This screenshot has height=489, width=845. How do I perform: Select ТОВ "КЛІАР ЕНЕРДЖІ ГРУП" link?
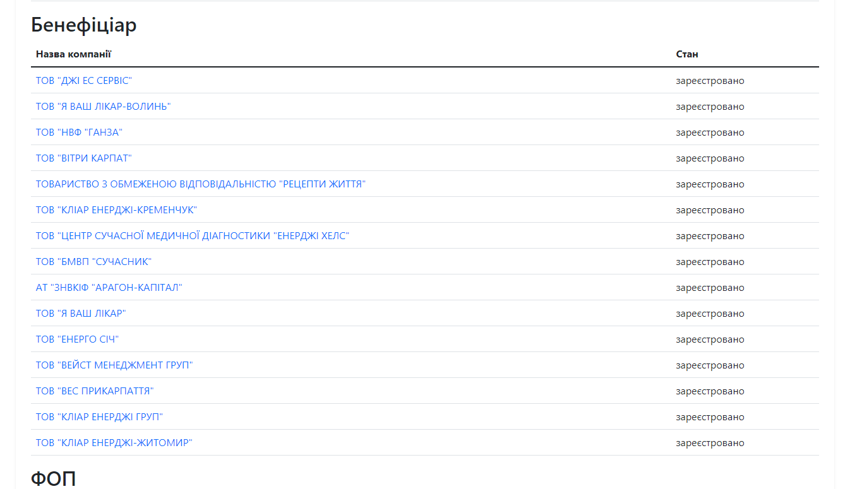99,417
